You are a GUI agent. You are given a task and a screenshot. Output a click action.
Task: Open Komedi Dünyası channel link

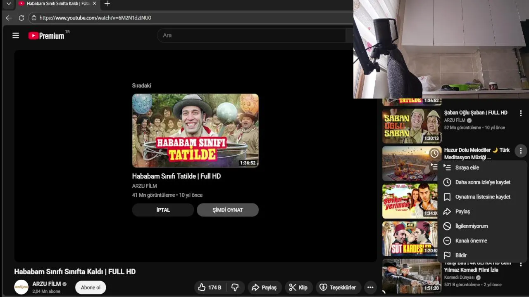click(460, 278)
